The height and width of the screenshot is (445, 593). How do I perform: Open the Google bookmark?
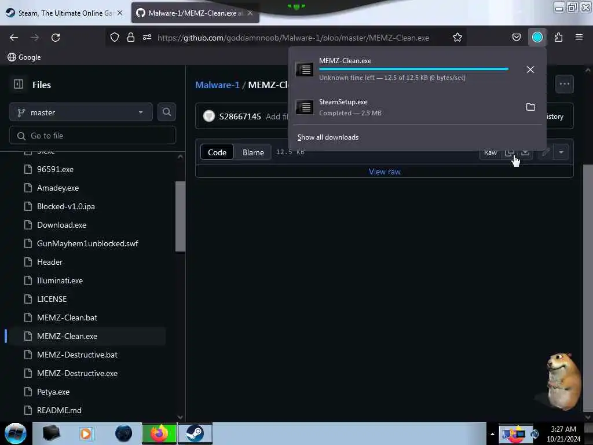pos(24,57)
